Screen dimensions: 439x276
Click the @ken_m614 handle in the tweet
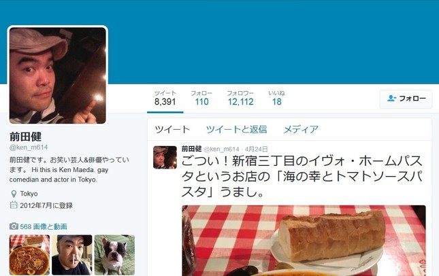click(x=221, y=150)
